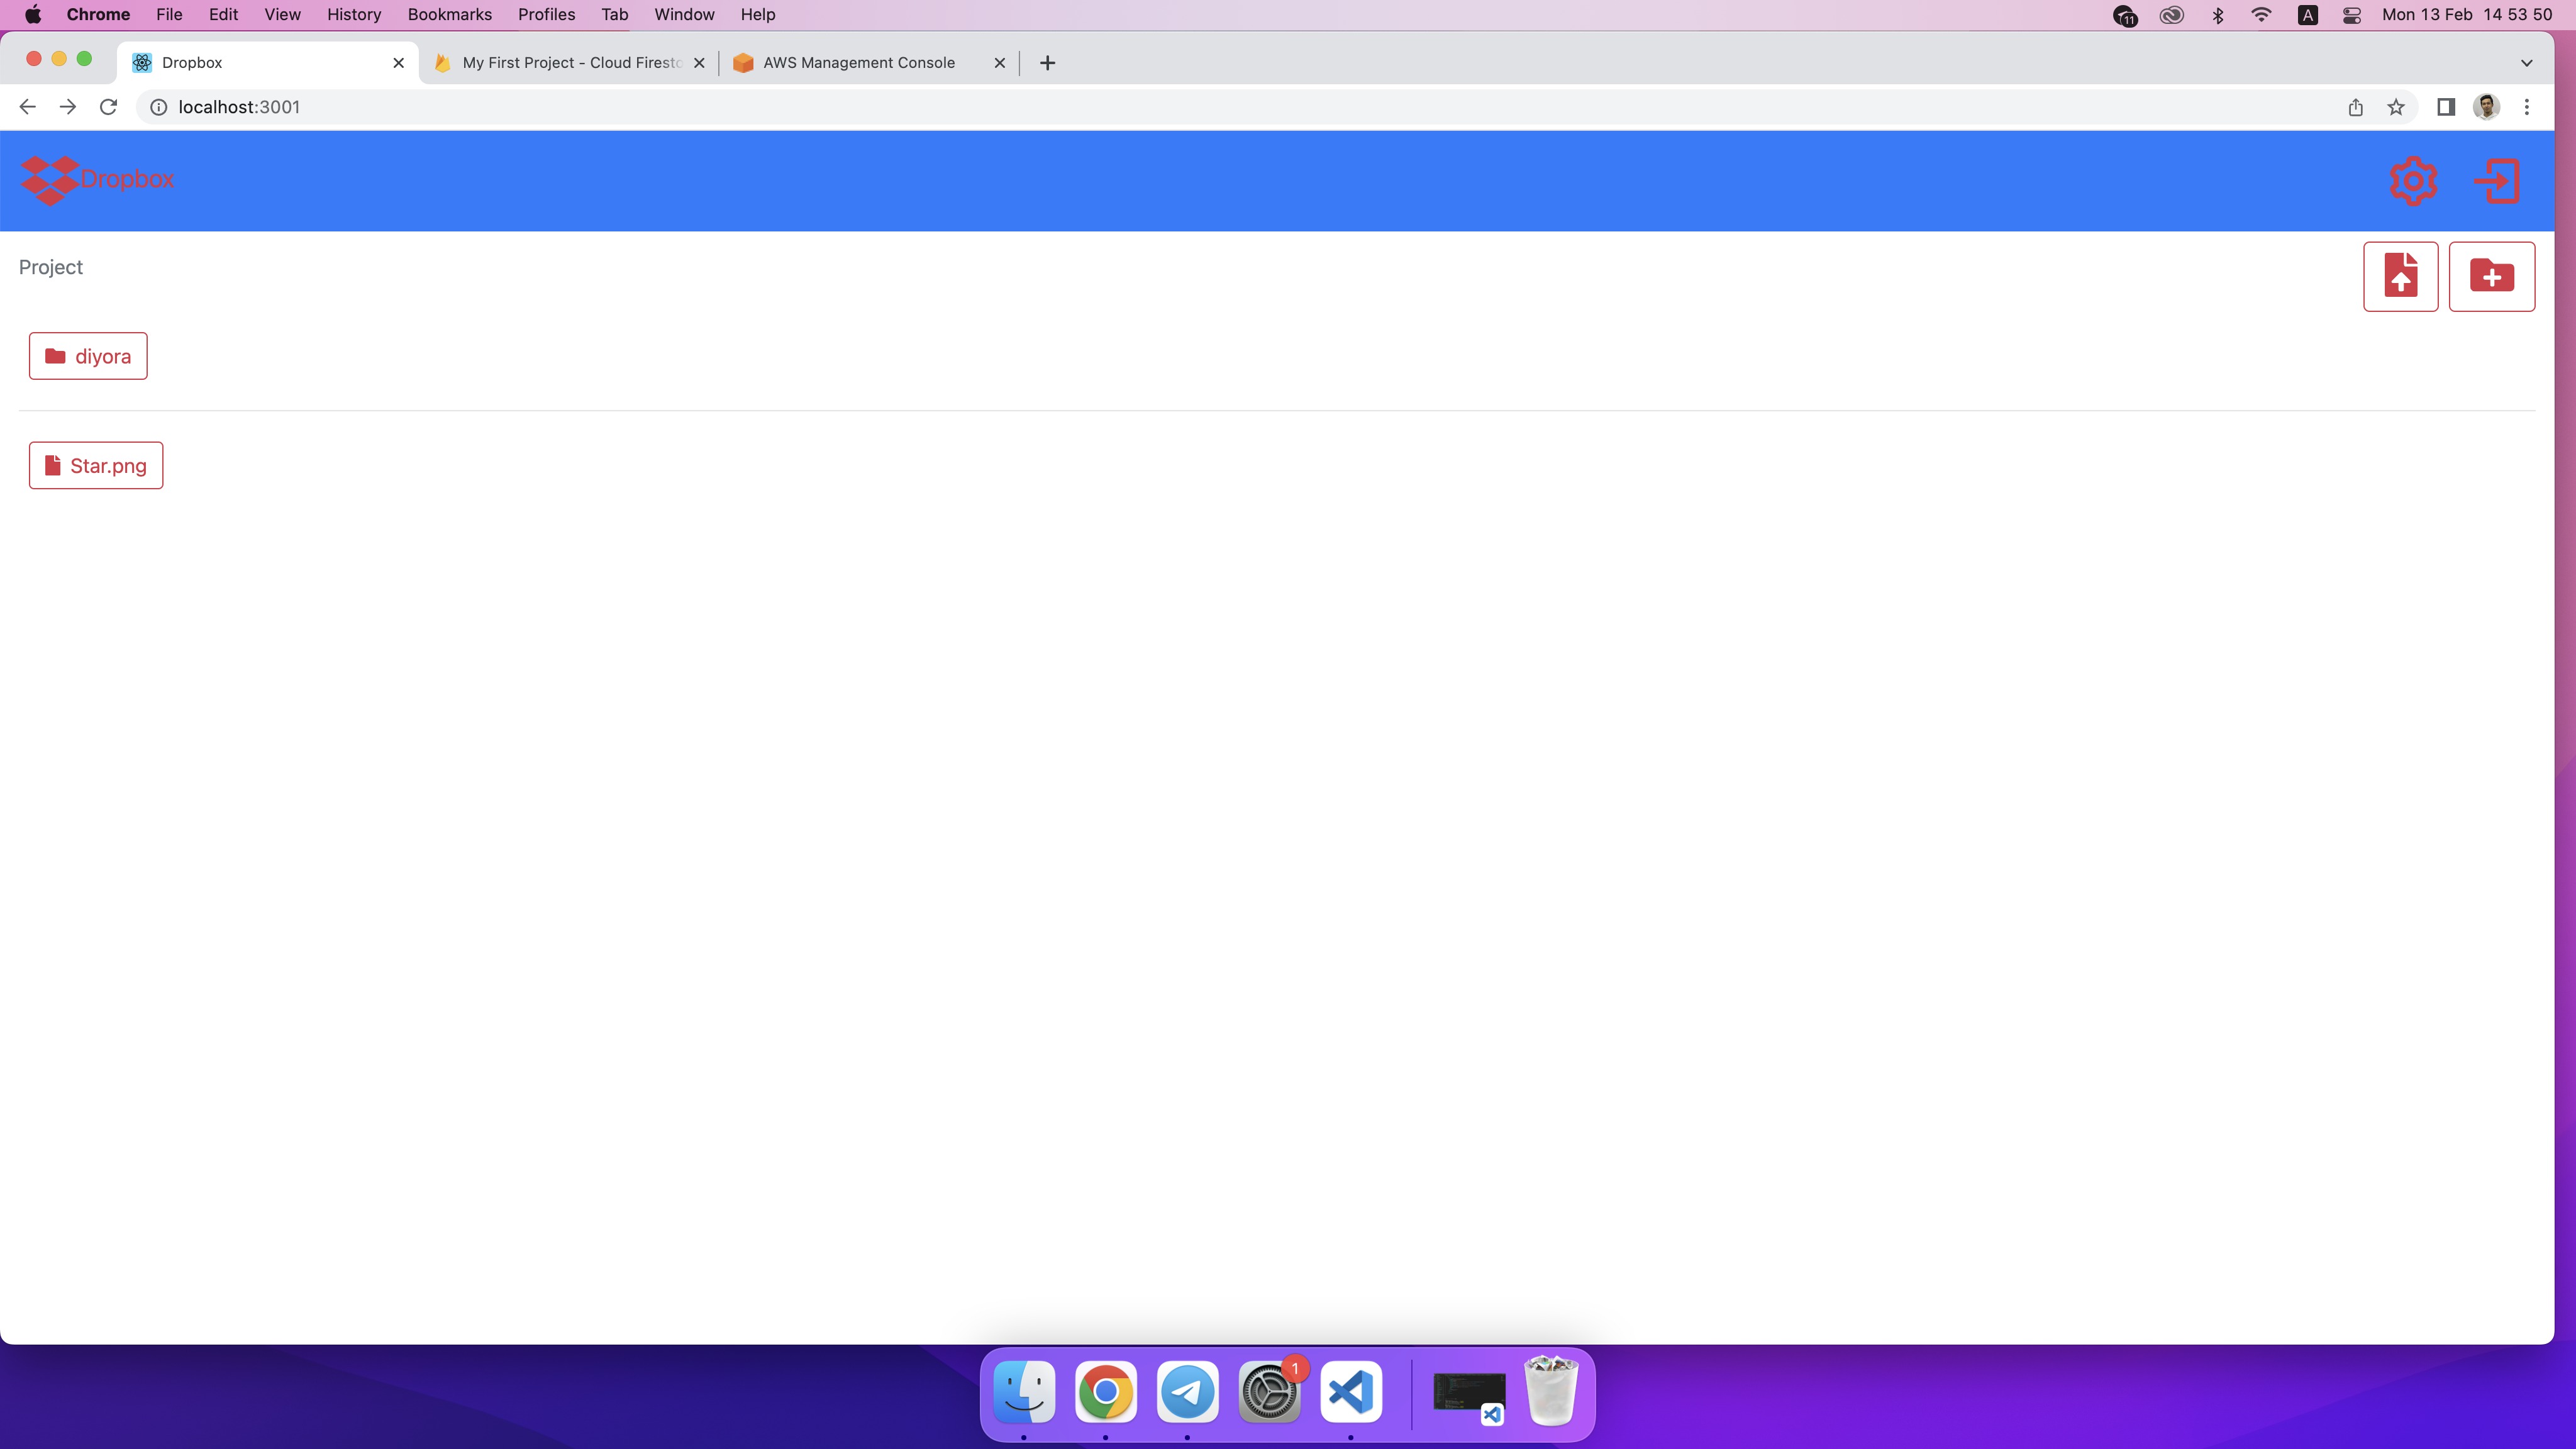The image size is (2576, 1449).
Task: Click the upload file icon button
Action: tap(2400, 276)
